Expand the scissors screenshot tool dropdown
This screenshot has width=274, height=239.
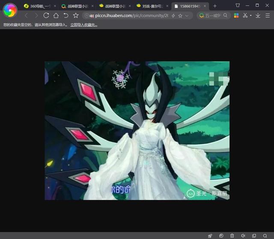click(250, 15)
